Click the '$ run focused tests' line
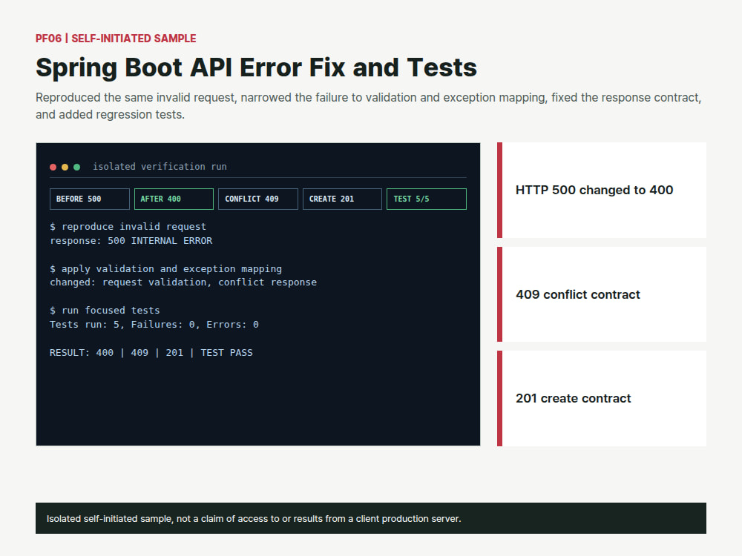 click(x=105, y=310)
